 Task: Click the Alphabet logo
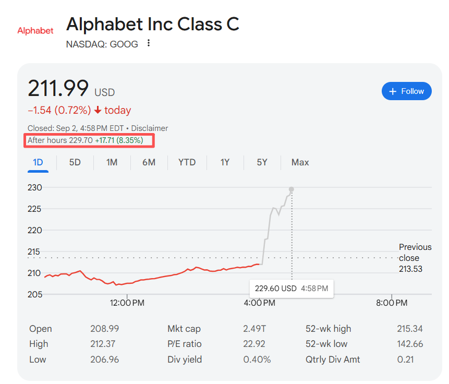click(x=35, y=31)
